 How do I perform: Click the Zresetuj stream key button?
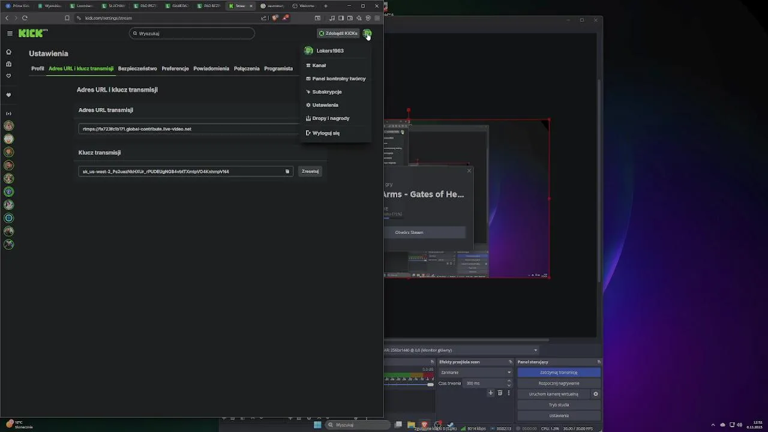pyautogui.click(x=310, y=172)
